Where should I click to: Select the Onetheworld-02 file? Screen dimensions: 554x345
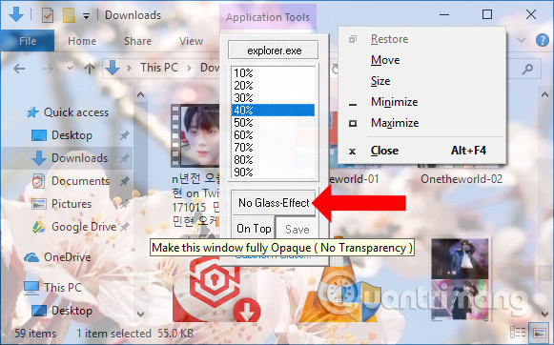462,179
